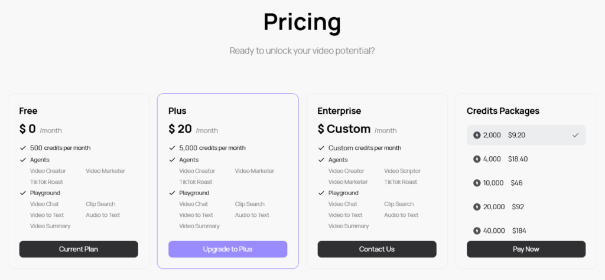Image resolution: width=605 pixels, height=280 pixels.
Task: Click Clip Search in the Free plan
Action: (100, 204)
